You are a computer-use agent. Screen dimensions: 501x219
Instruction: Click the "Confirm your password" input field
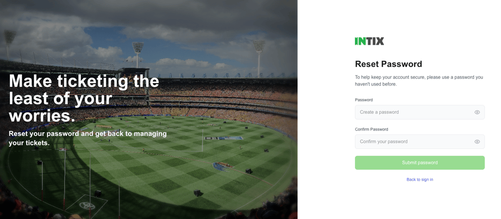pyautogui.click(x=414, y=142)
